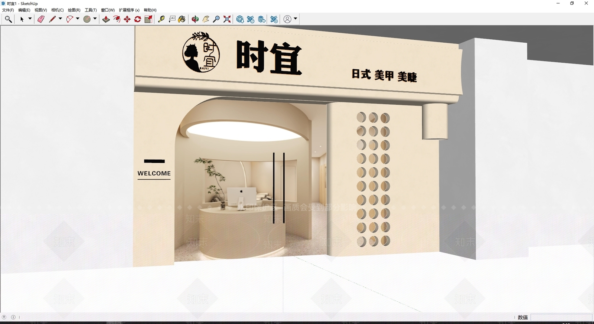Choose the Paint Bucket tool
This screenshot has height=324, width=594.
point(182,19)
